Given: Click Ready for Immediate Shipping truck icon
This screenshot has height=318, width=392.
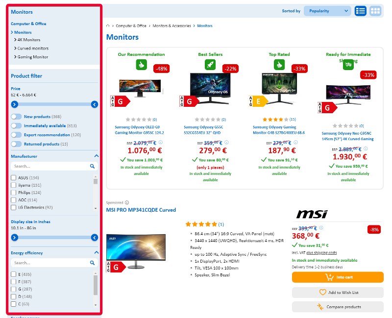Looking at the screenshot, I should coord(348,65).
